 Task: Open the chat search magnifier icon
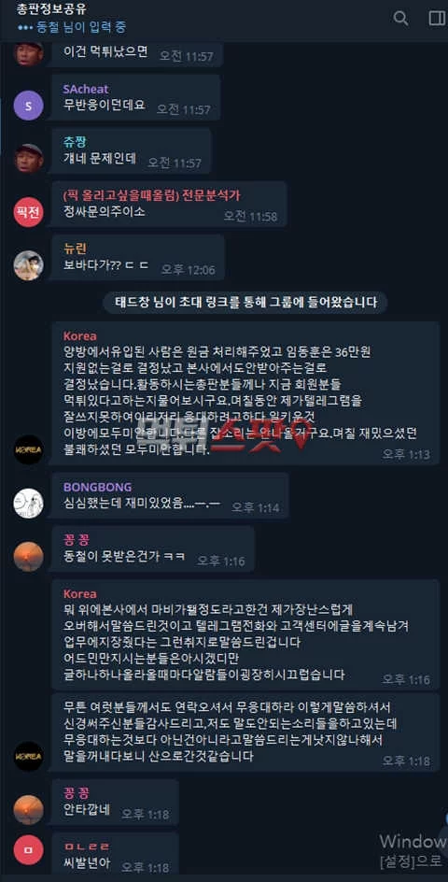400,18
